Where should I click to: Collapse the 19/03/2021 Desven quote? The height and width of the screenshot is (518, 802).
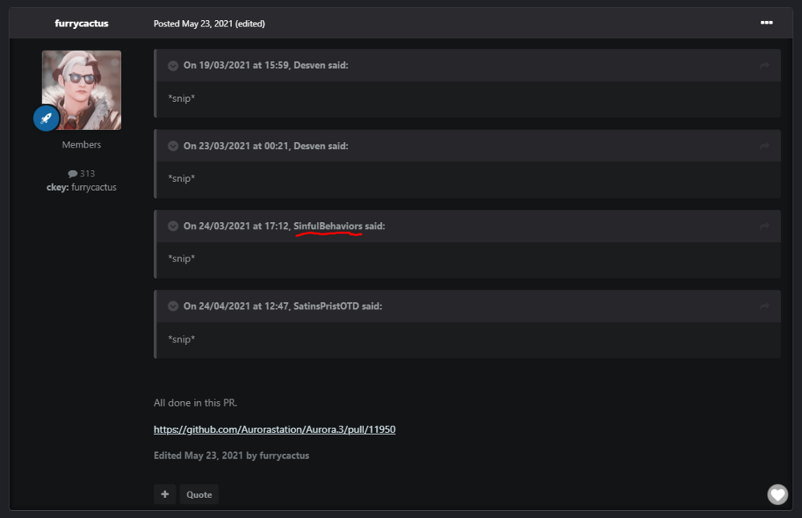coord(173,66)
